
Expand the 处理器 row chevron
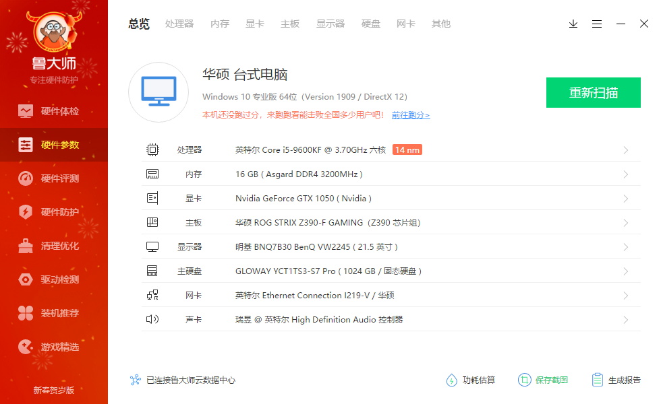[626, 150]
